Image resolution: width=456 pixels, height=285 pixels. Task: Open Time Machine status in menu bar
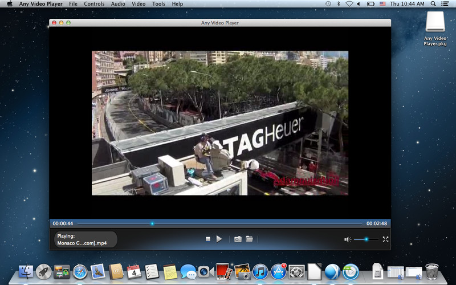pos(328,4)
